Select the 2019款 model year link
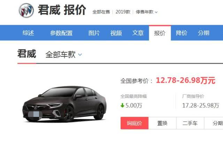The width and height of the screenshot is (223, 143). (x=123, y=12)
